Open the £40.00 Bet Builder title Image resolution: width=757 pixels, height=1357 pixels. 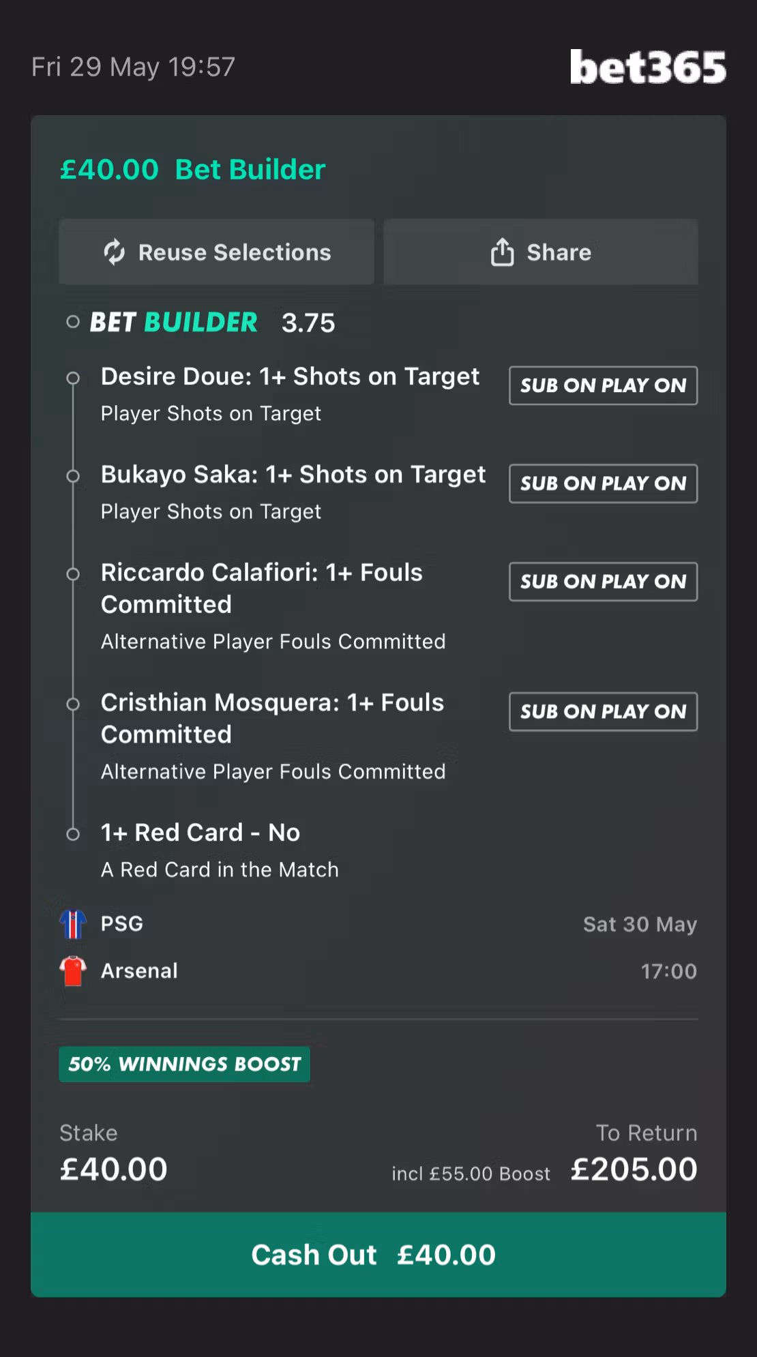(193, 170)
